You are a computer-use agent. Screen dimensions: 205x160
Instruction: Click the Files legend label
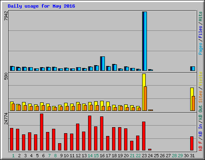[201, 32]
